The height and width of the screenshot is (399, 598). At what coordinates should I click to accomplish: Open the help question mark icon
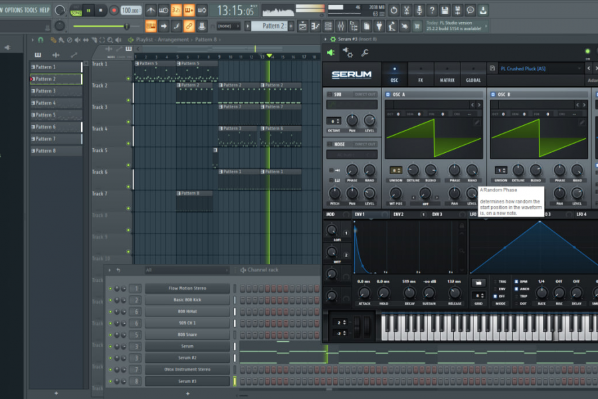click(x=432, y=11)
